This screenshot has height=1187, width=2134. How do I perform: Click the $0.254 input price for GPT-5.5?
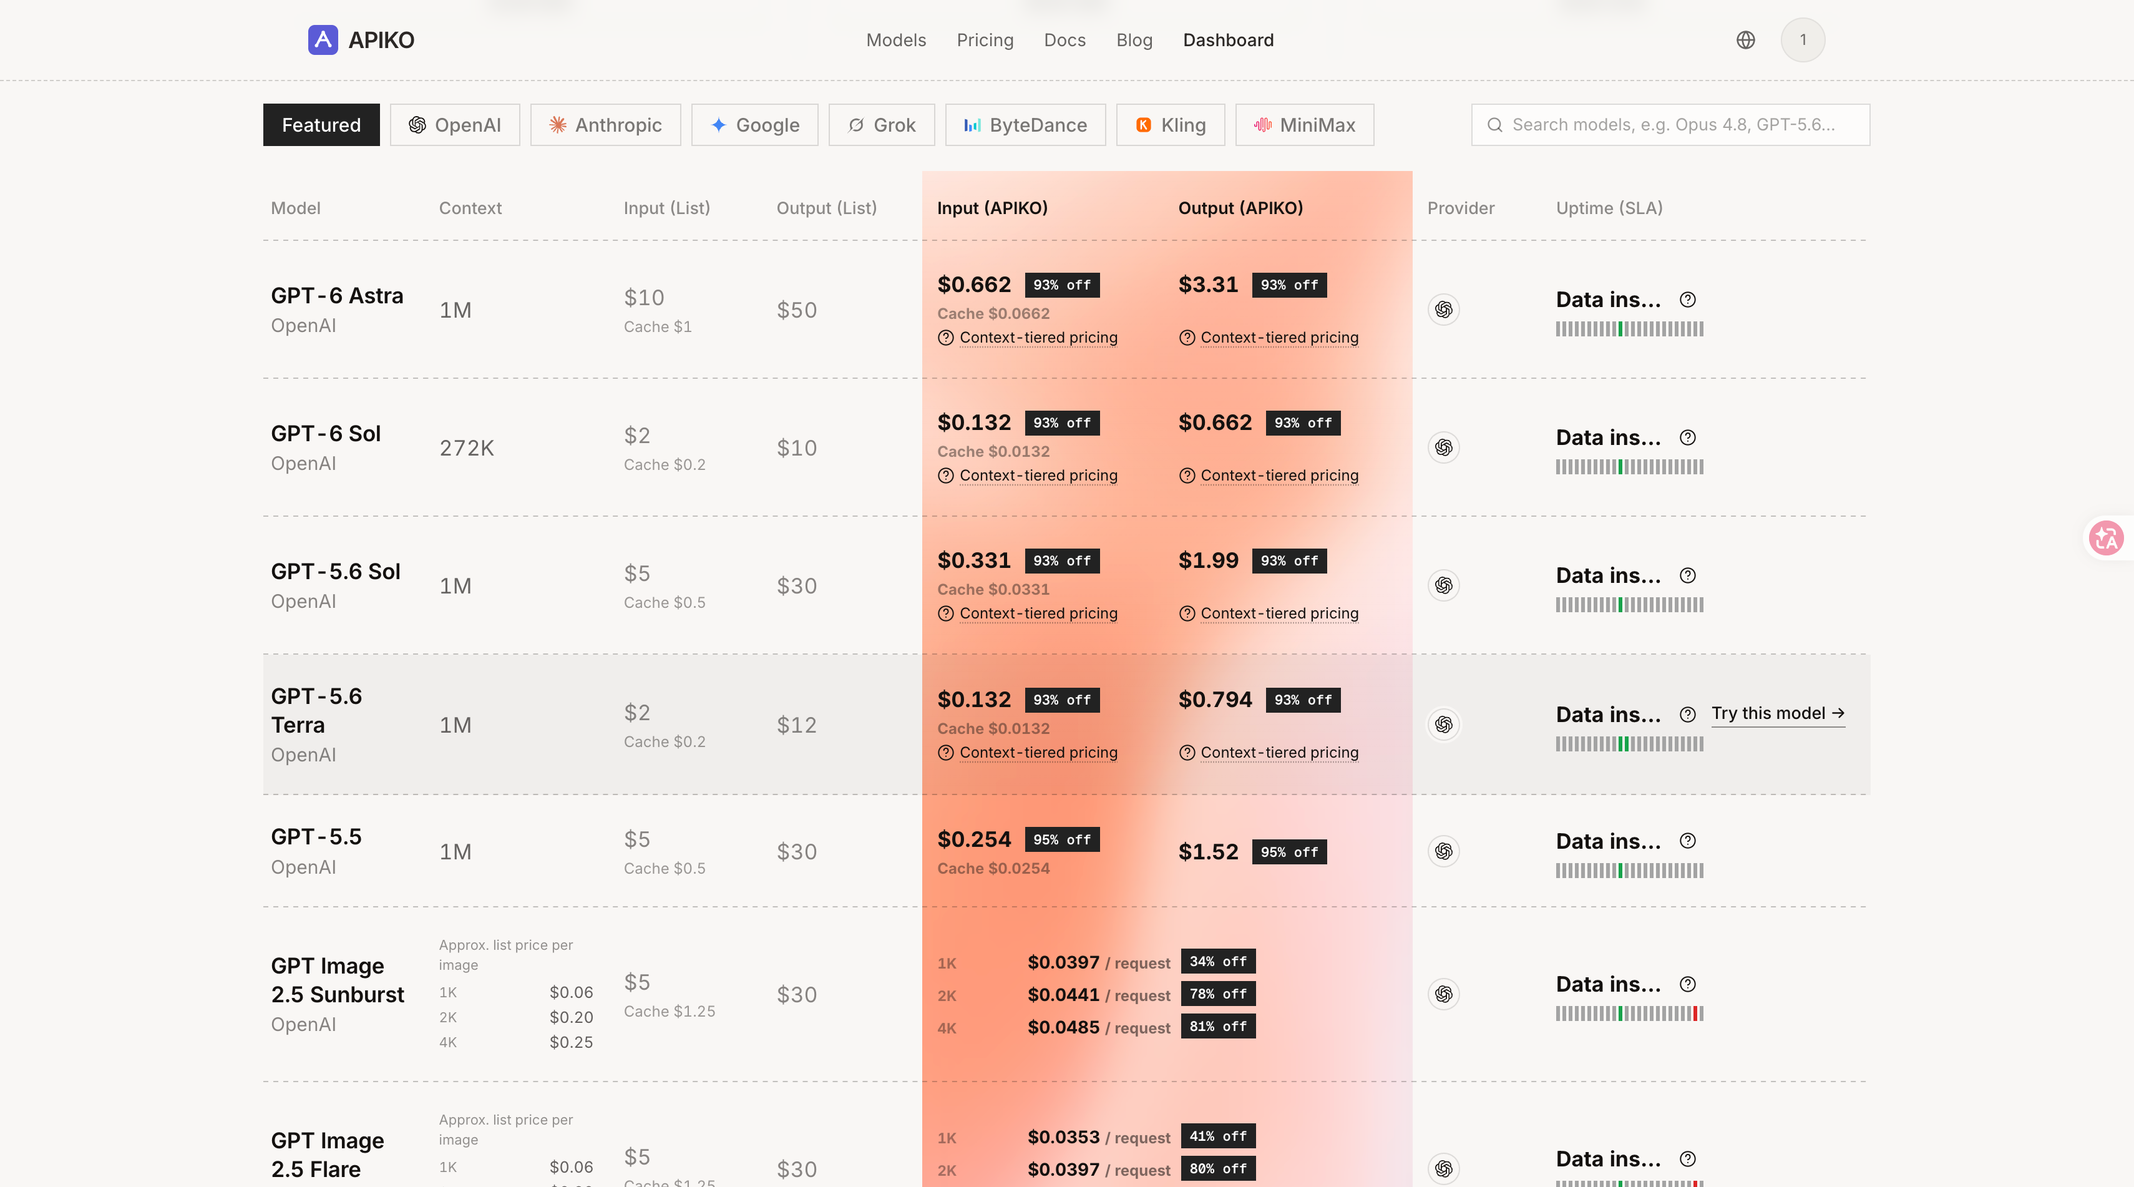(x=974, y=840)
